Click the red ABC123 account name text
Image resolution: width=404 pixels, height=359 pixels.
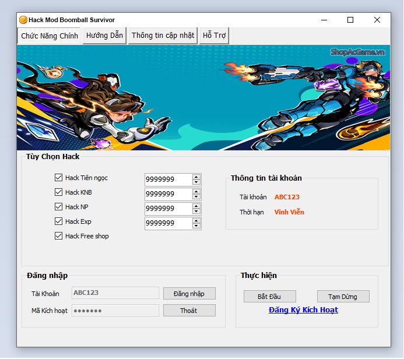click(287, 197)
